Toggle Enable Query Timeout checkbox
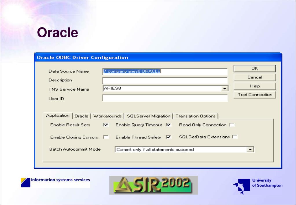296x205 pixels. pyautogui.click(x=169, y=125)
